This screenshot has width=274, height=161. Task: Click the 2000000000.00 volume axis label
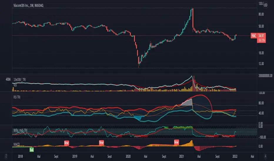click(265, 76)
